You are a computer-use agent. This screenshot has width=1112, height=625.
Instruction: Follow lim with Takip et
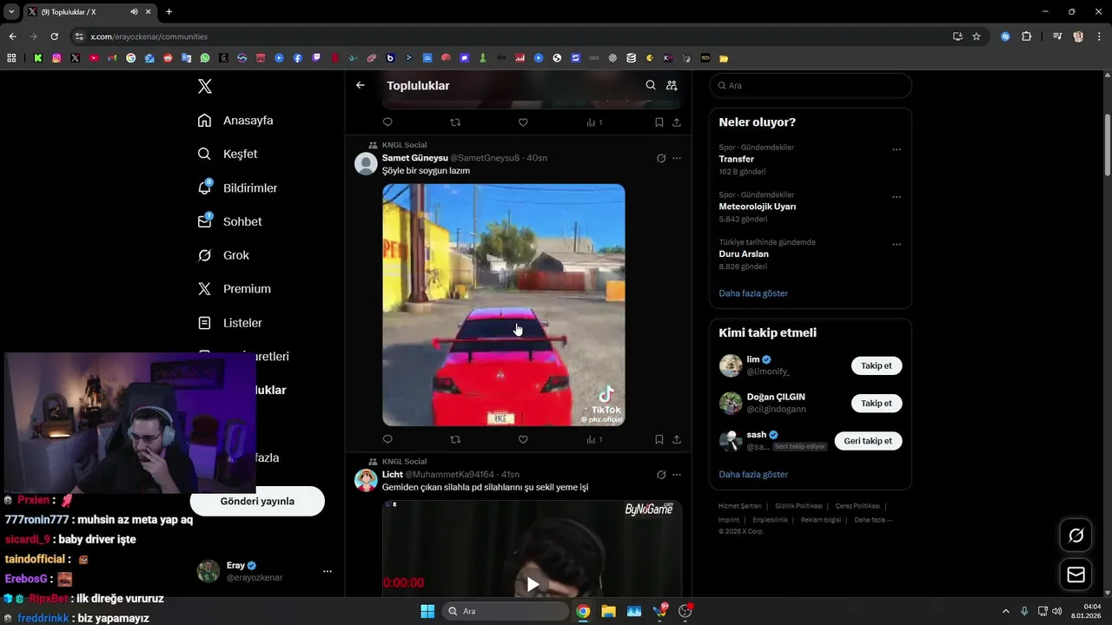[x=877, y=365]
